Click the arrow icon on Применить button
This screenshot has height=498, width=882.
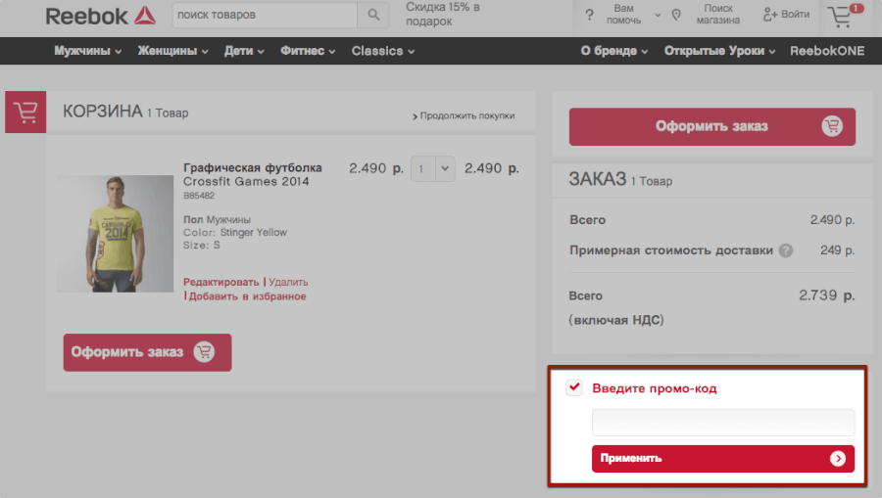[838, 458]
